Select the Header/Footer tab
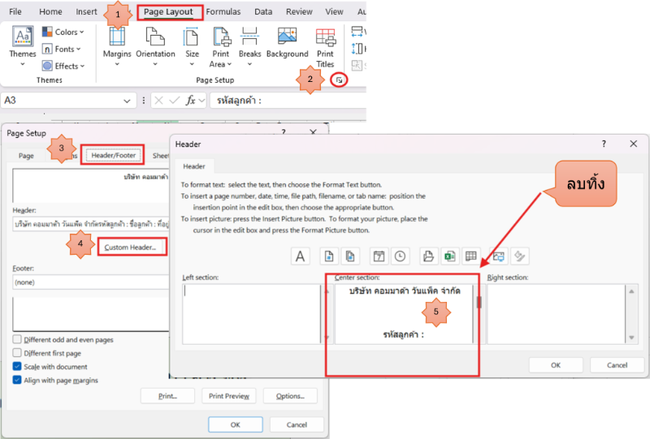 click(x=112, y=155)
